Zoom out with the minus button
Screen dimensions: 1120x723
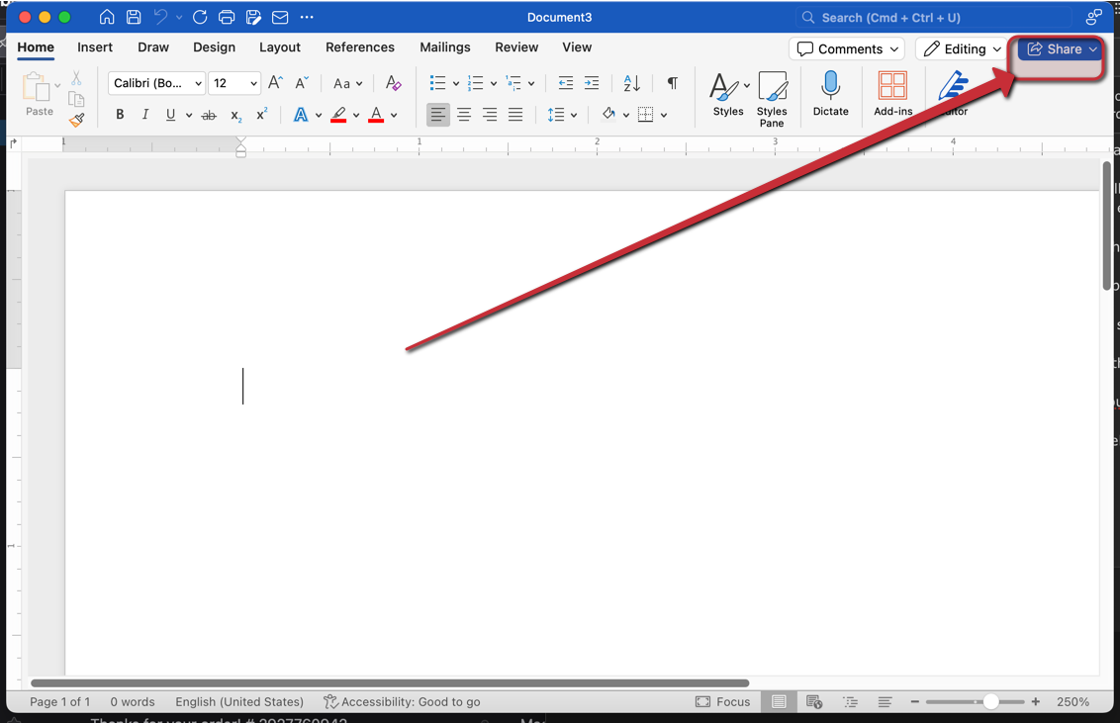pyautogui.click(x=915, y=701)
